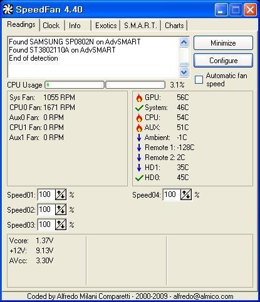Click the CPU1 Fan 0 RPM reading

point(36,128)
